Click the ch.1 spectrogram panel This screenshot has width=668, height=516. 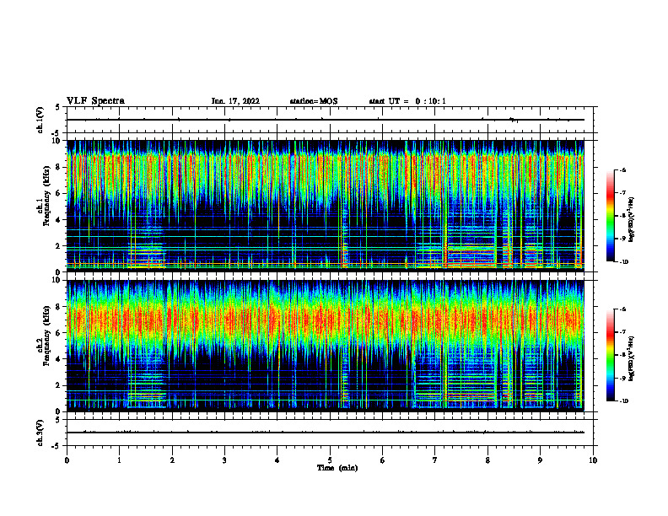[x=326, y=206]
